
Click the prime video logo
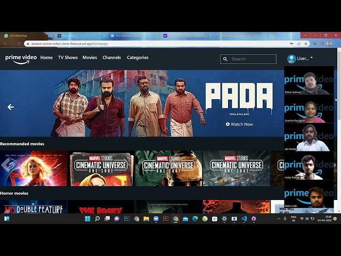(x=21, y=58)
